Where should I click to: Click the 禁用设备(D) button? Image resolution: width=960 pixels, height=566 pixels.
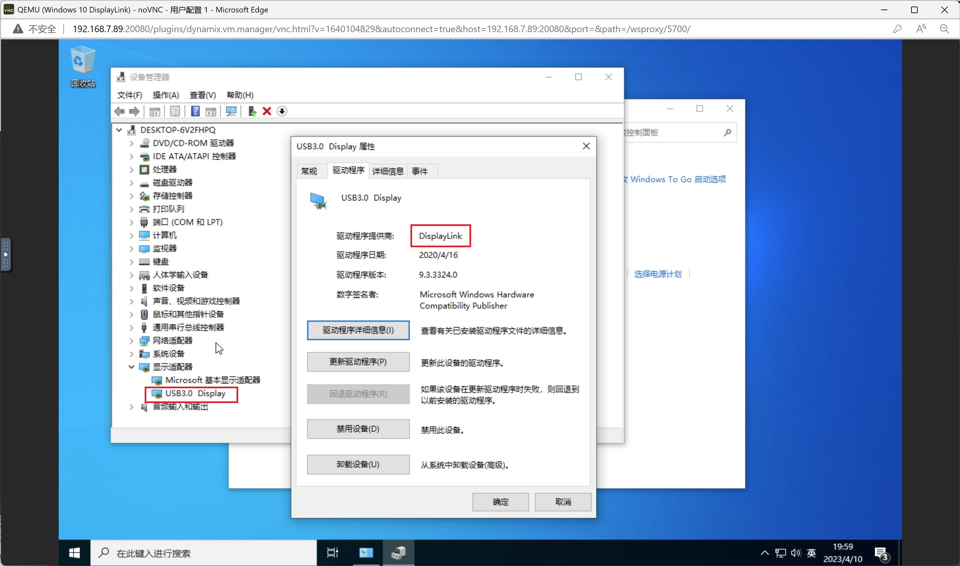coord(358,429)
